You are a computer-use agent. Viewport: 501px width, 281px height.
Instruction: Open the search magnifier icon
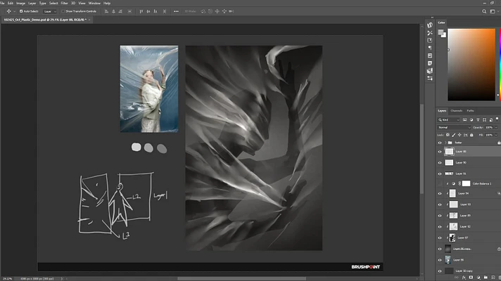pos(484,11)
